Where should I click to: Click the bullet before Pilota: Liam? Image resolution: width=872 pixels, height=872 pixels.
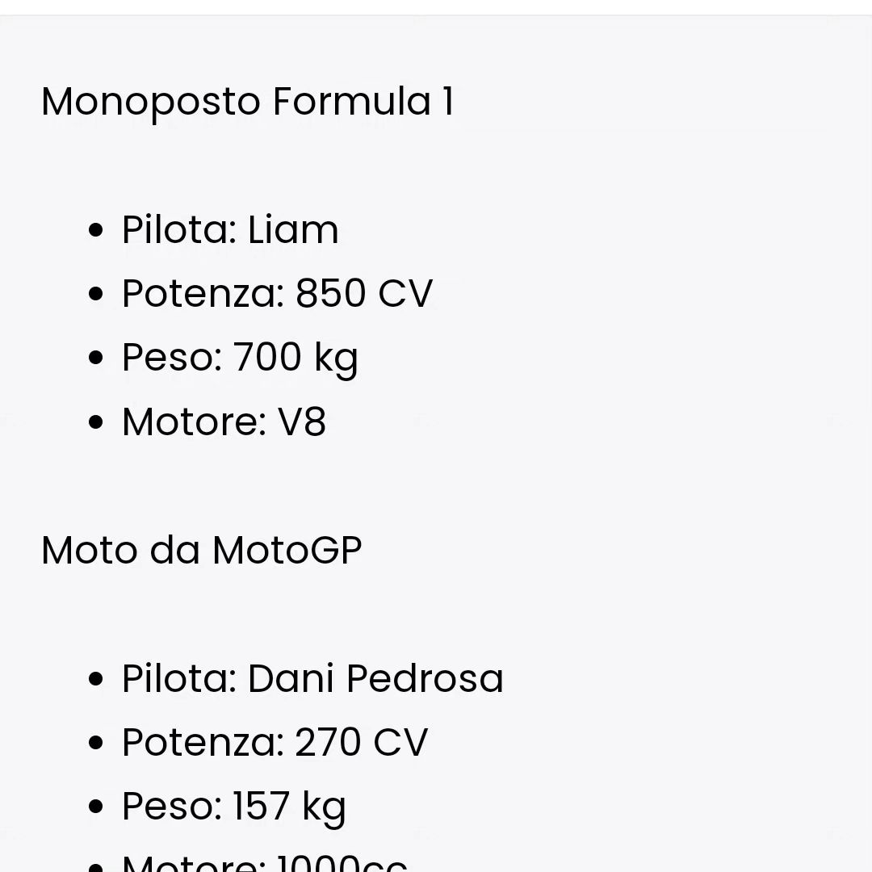click(95, 230)
